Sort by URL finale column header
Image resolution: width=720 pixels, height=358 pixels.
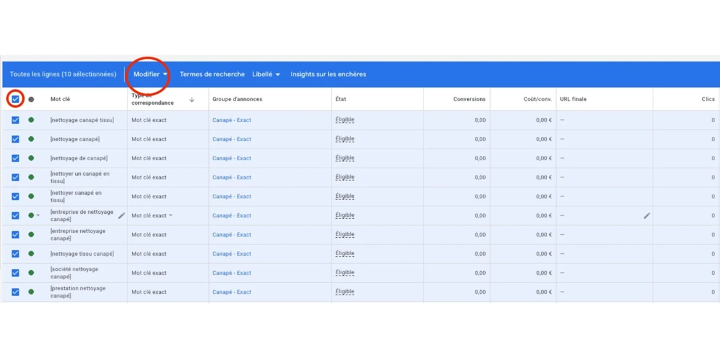(x=573, y=99)
